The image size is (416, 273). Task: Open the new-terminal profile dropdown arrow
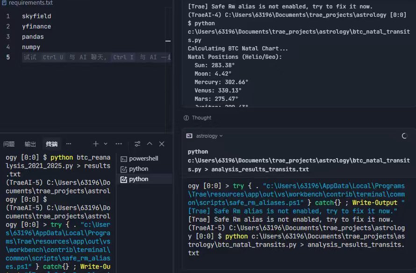(106, 144)
